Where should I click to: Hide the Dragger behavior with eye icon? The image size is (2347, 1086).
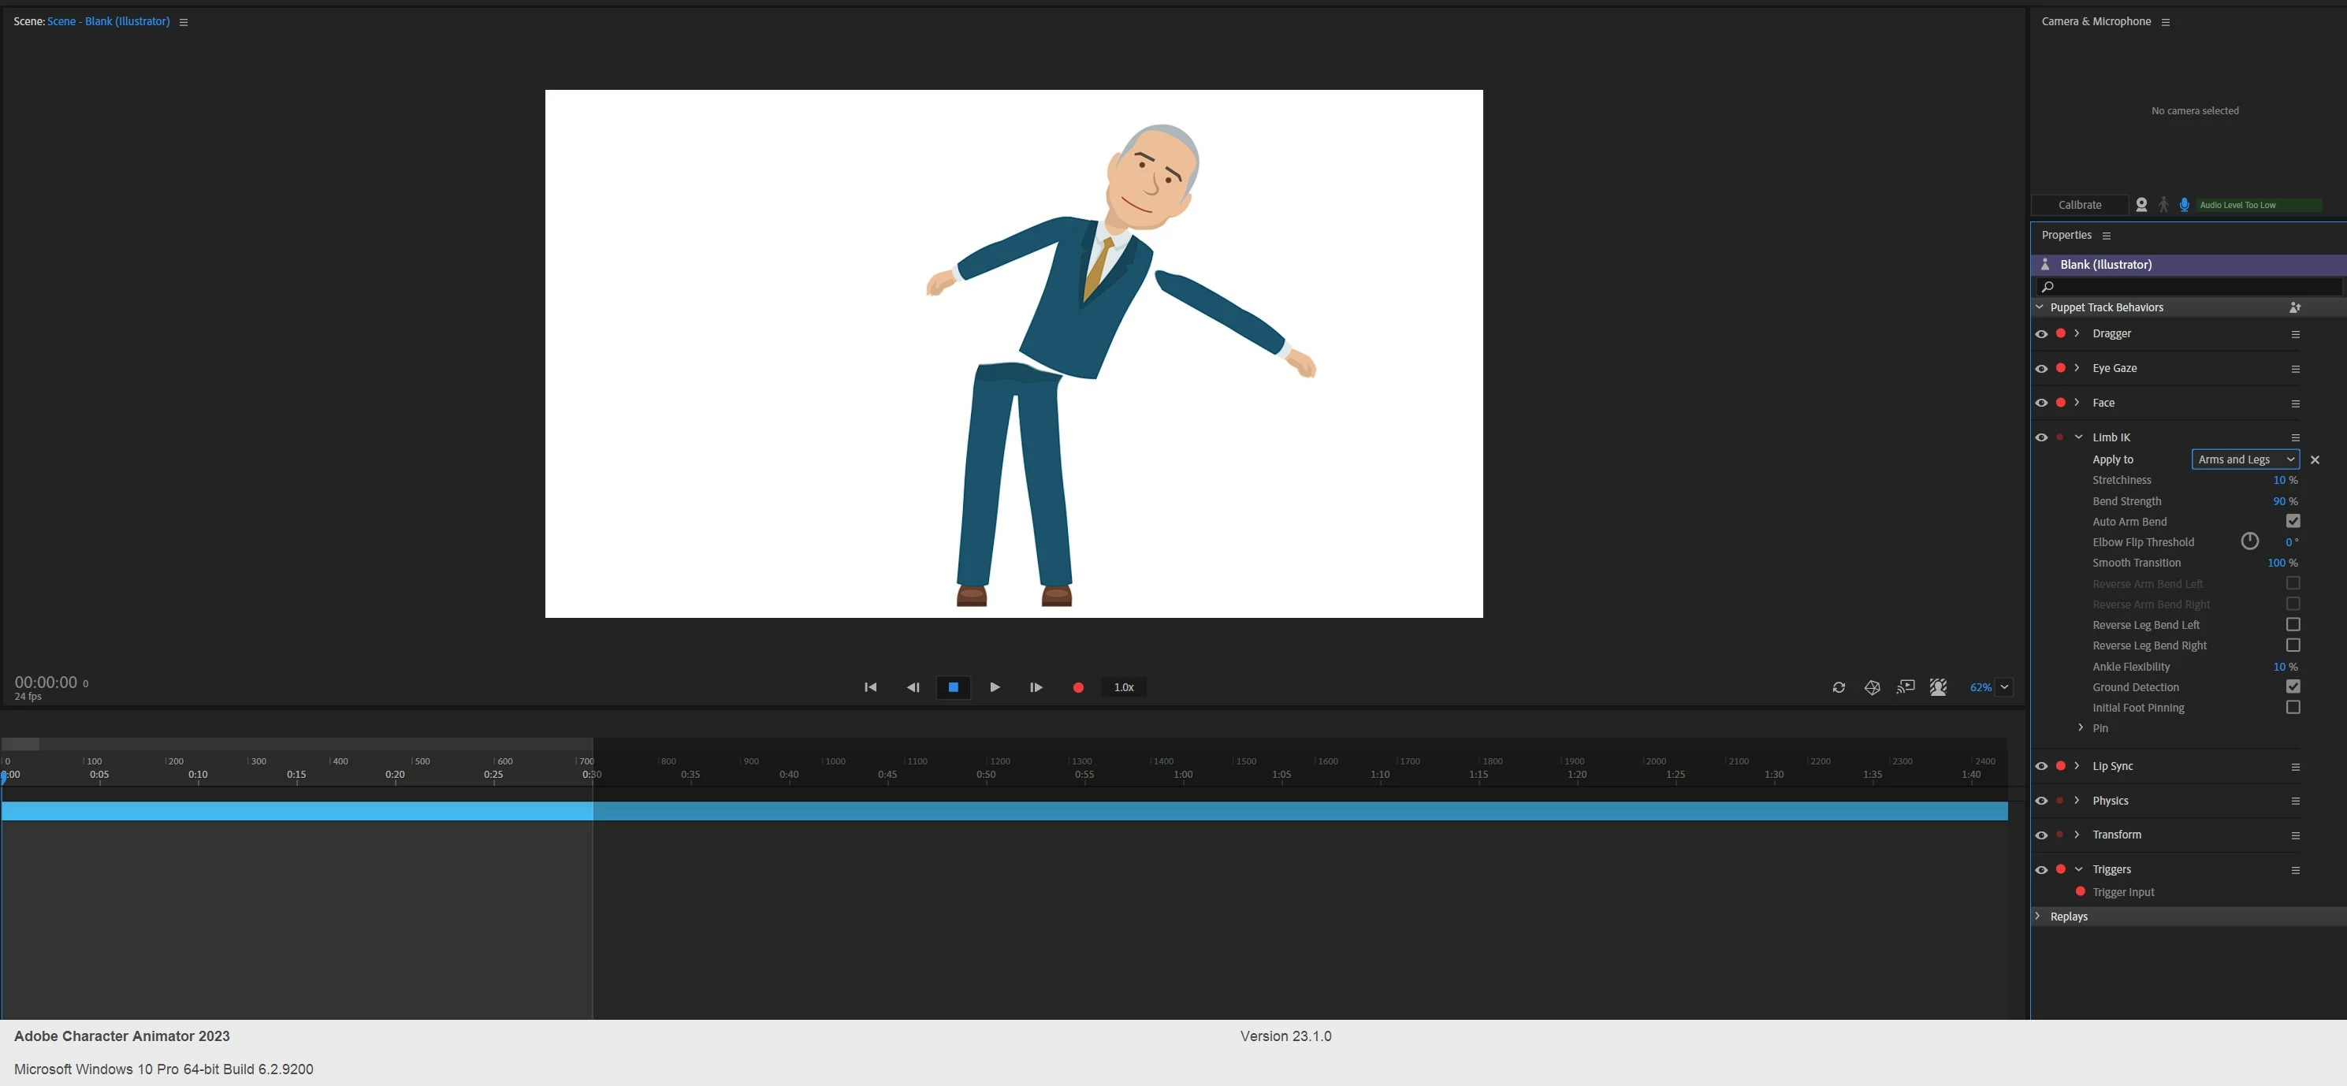click(x=2042, y=334)
